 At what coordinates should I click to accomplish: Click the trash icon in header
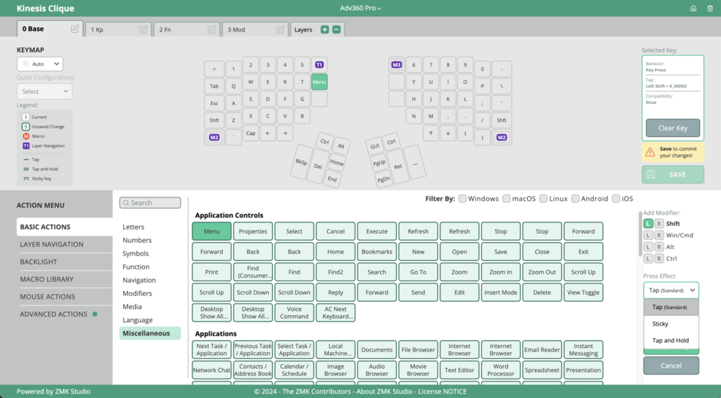coord(710,9)
